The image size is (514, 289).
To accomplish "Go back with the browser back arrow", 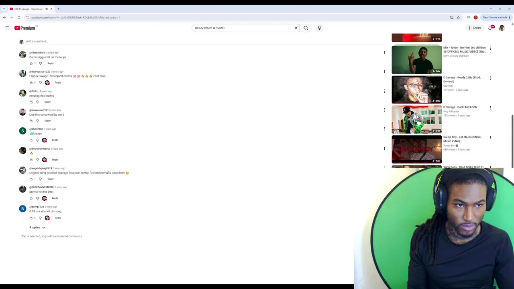I will click(x=4, y=17).
